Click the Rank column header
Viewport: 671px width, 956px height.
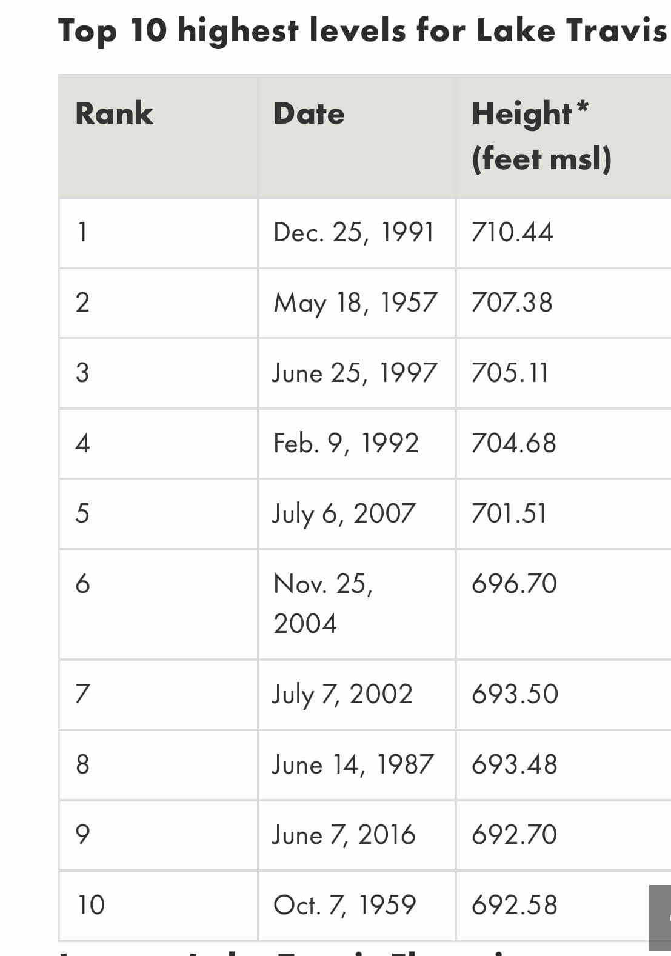[114, 113]
